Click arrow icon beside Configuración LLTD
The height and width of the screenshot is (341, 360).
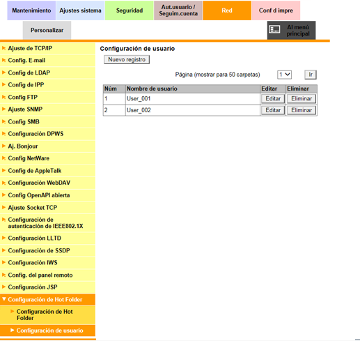point(3,238)
